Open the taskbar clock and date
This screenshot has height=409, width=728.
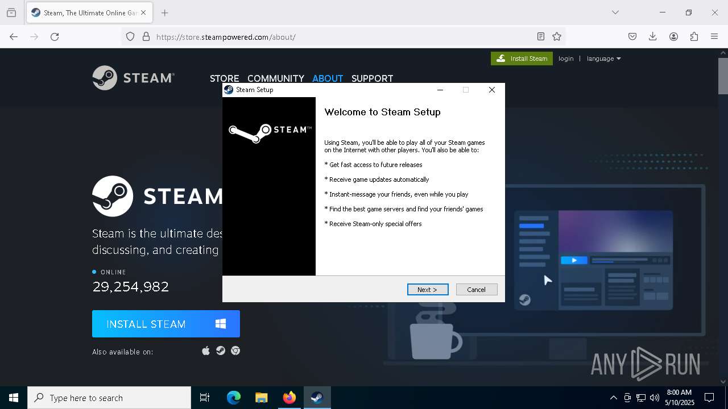pyautogui.click(x=679, y=398)
